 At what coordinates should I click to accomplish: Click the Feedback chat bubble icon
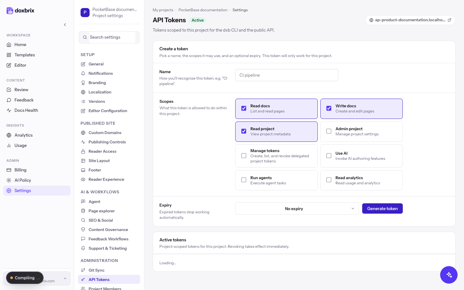(9, 100)
